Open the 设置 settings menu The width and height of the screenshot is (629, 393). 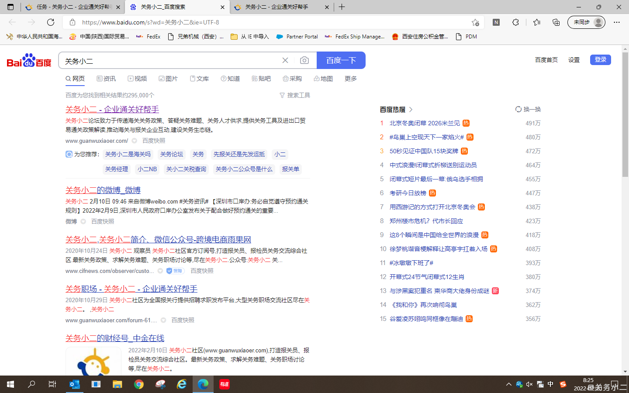(574, 60)
